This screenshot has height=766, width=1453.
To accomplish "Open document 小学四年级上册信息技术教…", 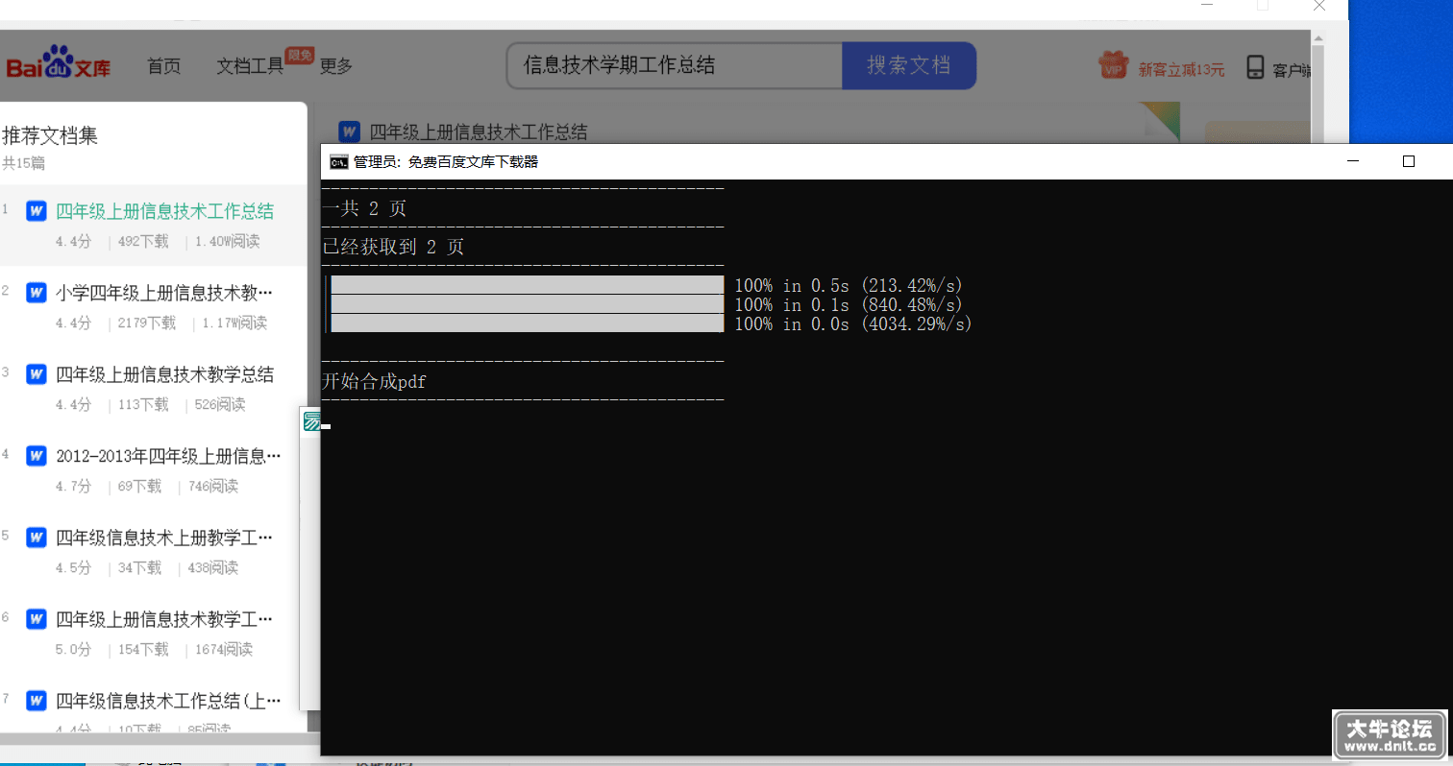I will click(x=164, y=293).
